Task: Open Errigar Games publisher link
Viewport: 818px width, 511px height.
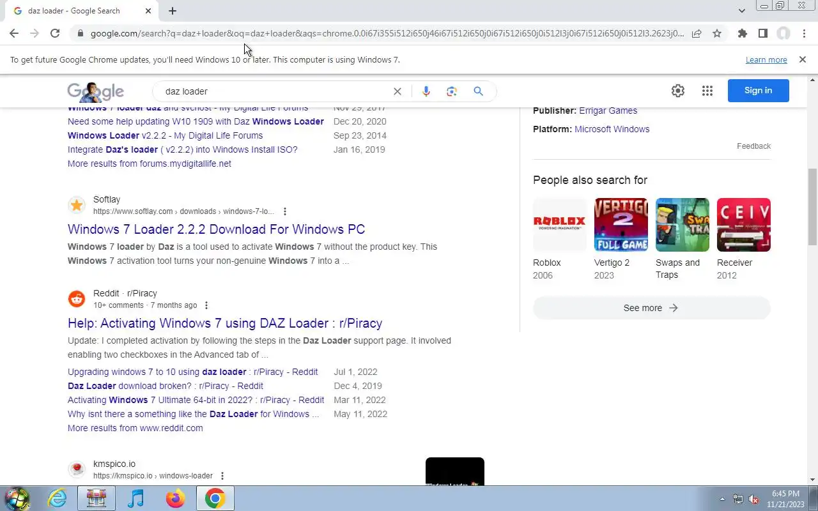Action: (x=608, y=111)
